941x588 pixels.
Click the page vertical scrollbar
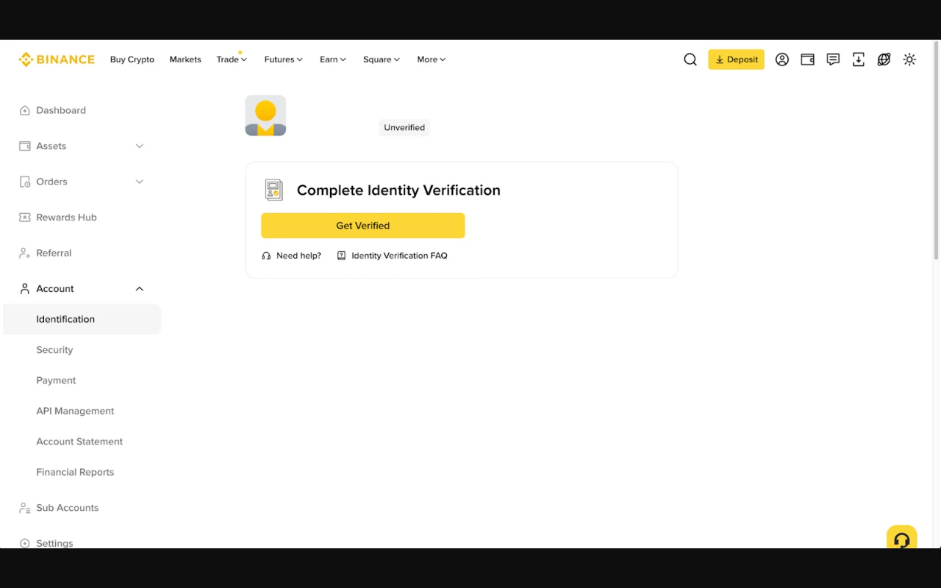936,151
